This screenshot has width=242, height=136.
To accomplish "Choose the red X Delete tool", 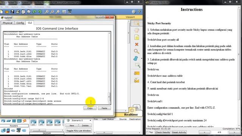I will 137,45.
